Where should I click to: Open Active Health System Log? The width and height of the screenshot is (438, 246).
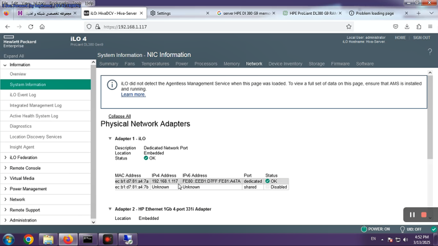point(34,116)
